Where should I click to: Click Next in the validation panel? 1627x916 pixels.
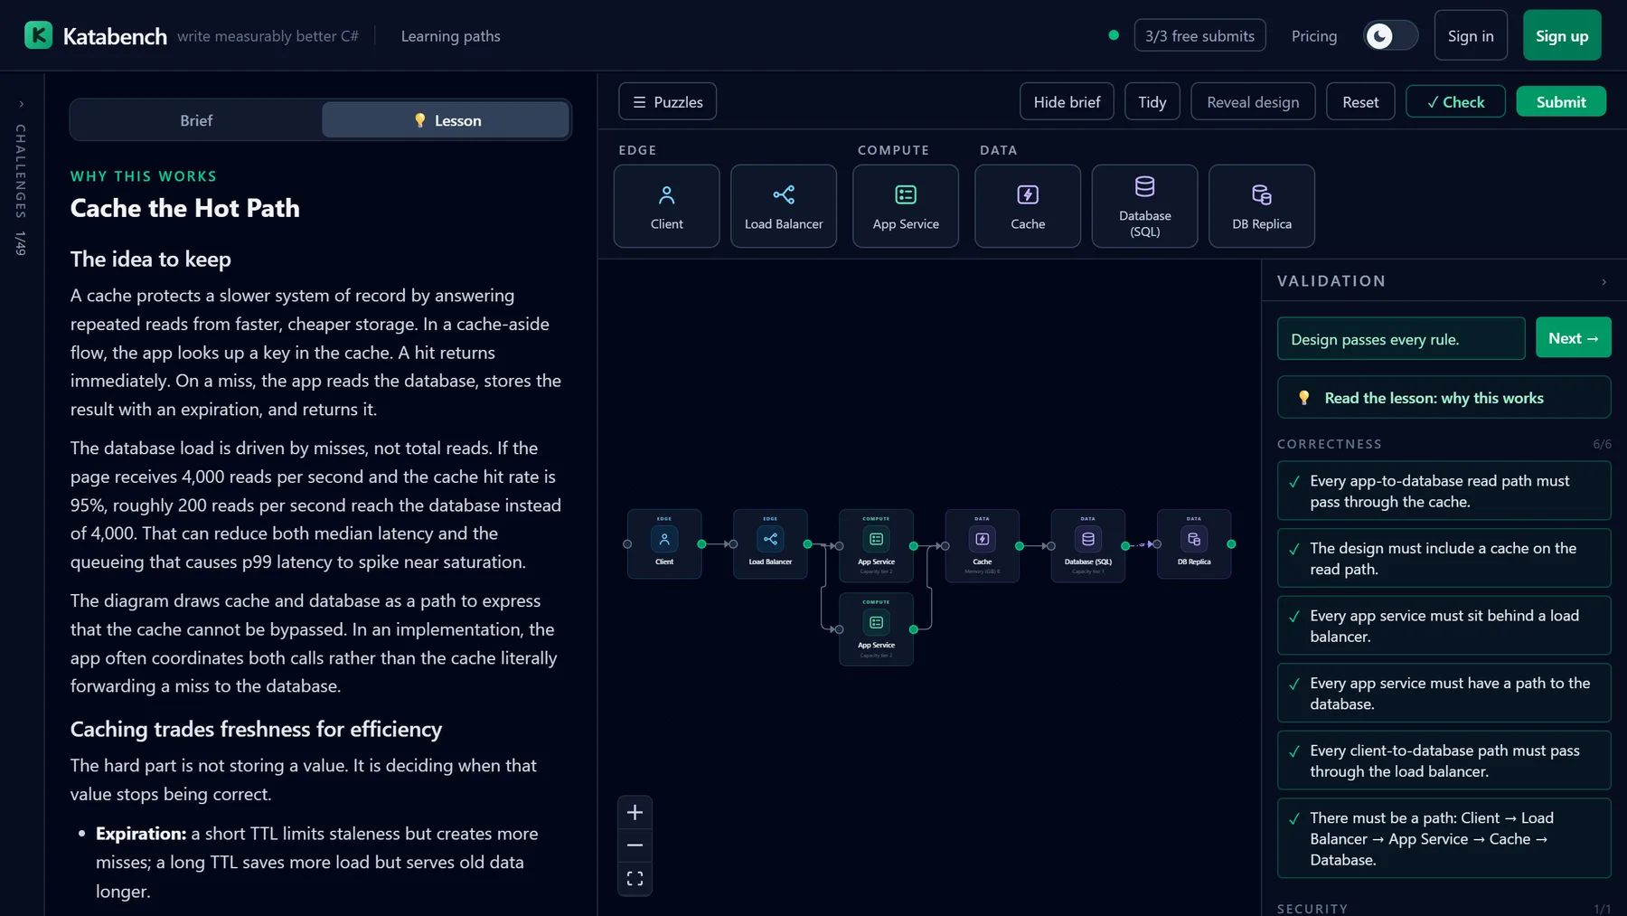[1573, 338]
